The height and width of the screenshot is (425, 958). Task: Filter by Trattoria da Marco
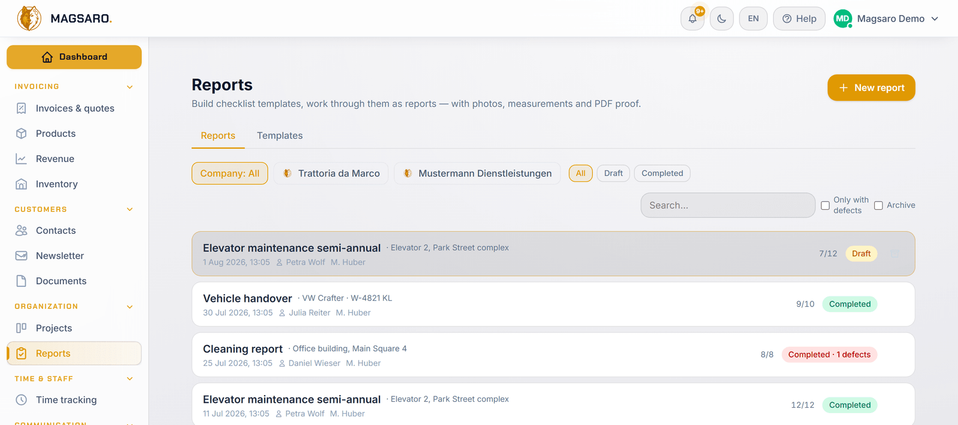[x=331, y=173]
